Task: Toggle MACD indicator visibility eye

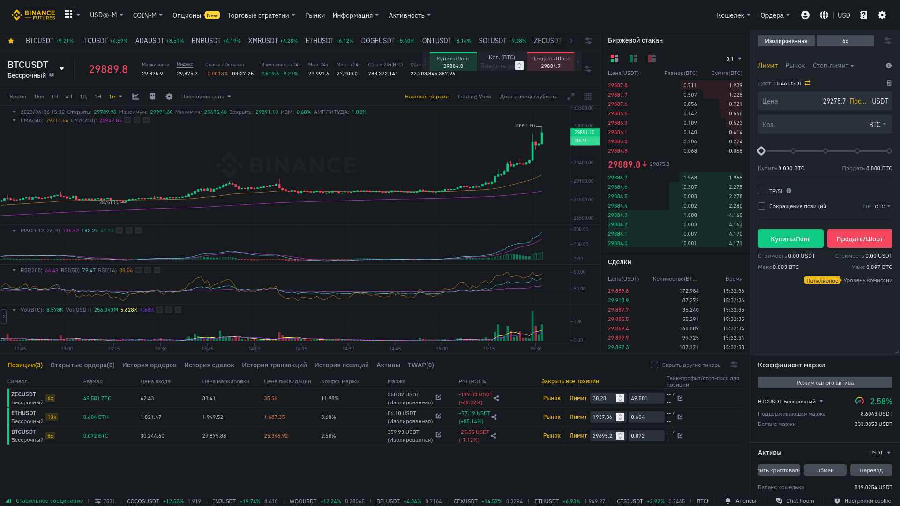Action: pos(120,231)
